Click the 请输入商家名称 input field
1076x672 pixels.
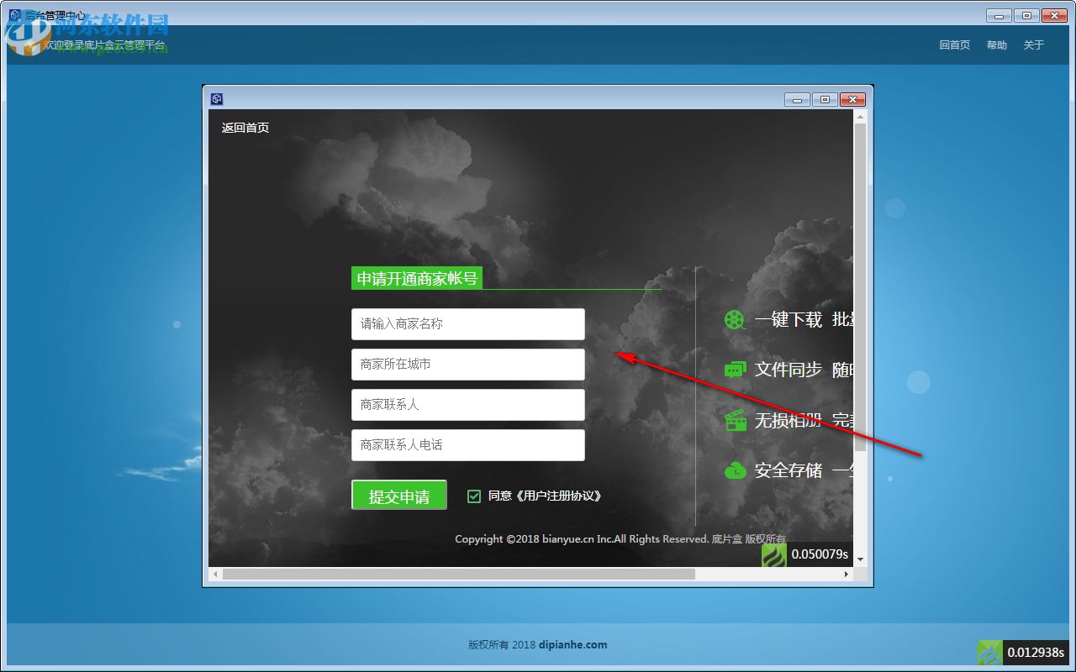point(467,324)
